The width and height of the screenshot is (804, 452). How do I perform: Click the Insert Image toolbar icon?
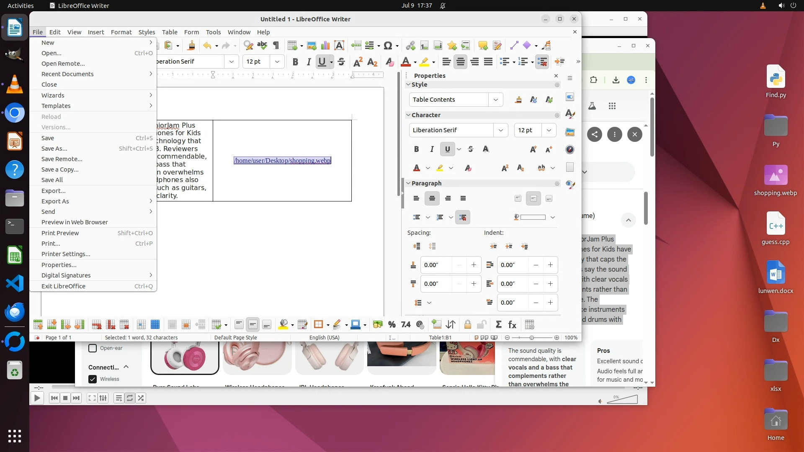coord(311,46)
